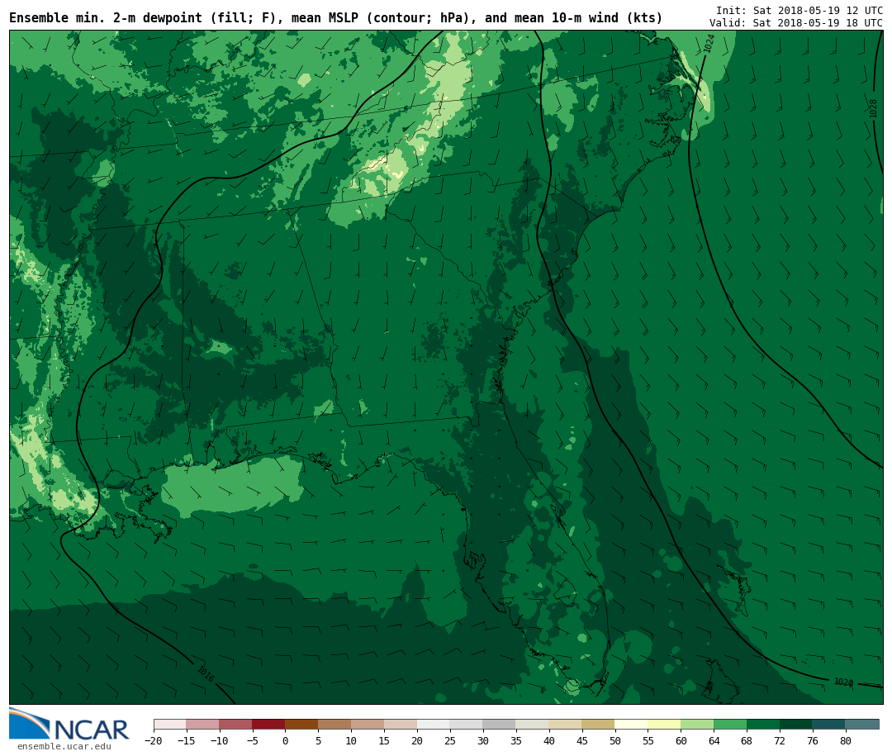Click the colorbar tick label 25
The height and width of the screenshot is (756, 892).
pyautogui.click(x=450, y=740)
